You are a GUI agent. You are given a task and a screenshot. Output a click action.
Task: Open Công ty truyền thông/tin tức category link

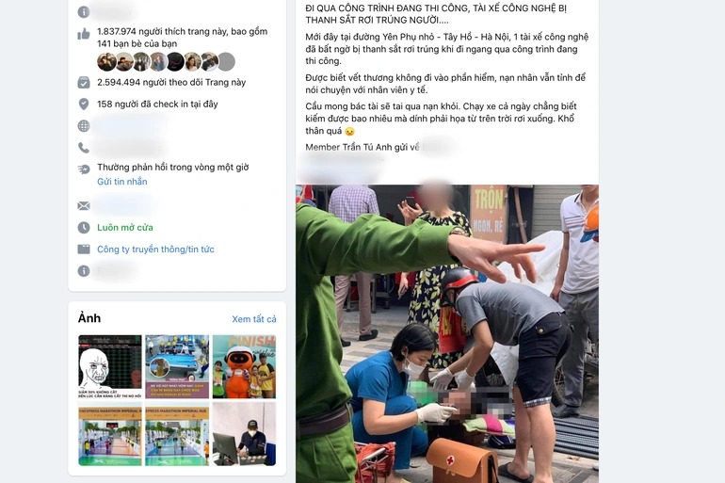[155, 250]
